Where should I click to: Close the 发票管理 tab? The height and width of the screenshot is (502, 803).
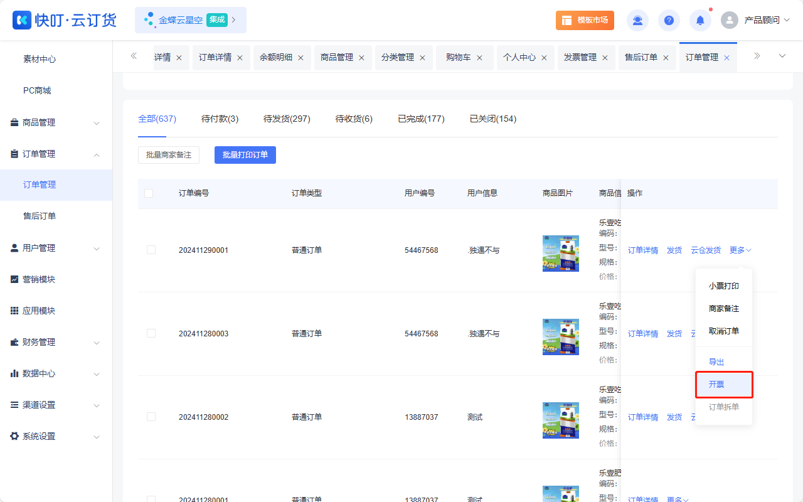click(605, 58)
